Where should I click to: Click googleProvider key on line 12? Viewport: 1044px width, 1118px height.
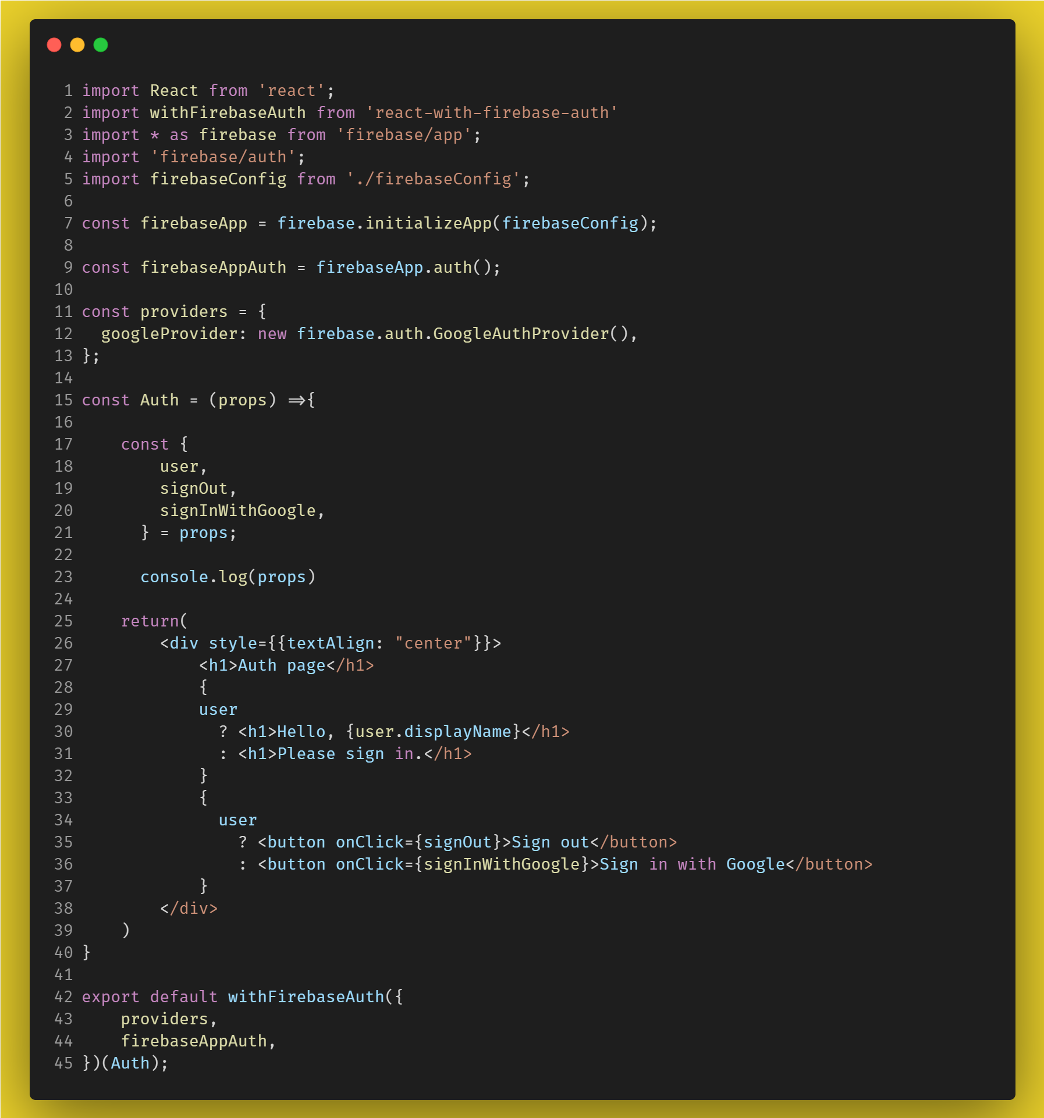coord(169,334)
